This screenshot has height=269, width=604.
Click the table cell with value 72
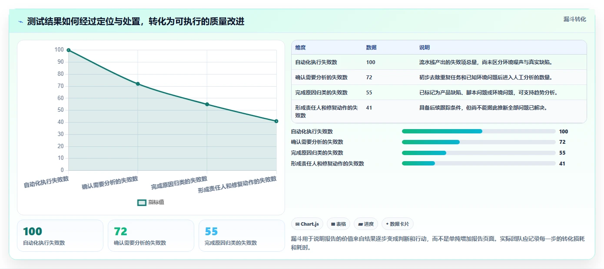[369, 78]
